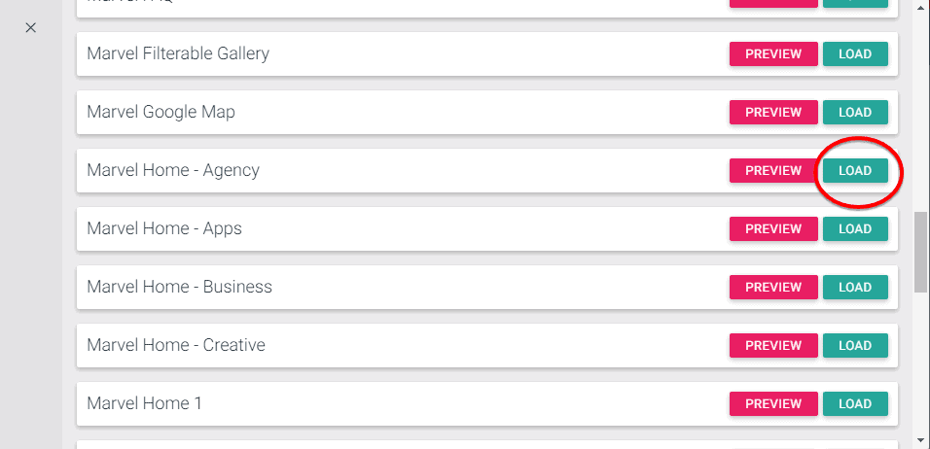
Task: Select the Marvel Home - Creative row title
Action: pyautogui.click(x=176, y=345)
